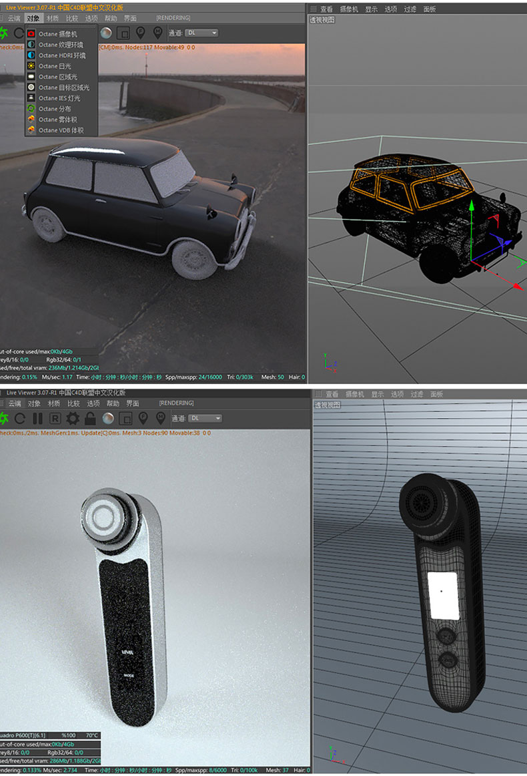Select Octane VDB 体积 from the open menu
This screenshot has width=527, height=776.
(61, 130)
